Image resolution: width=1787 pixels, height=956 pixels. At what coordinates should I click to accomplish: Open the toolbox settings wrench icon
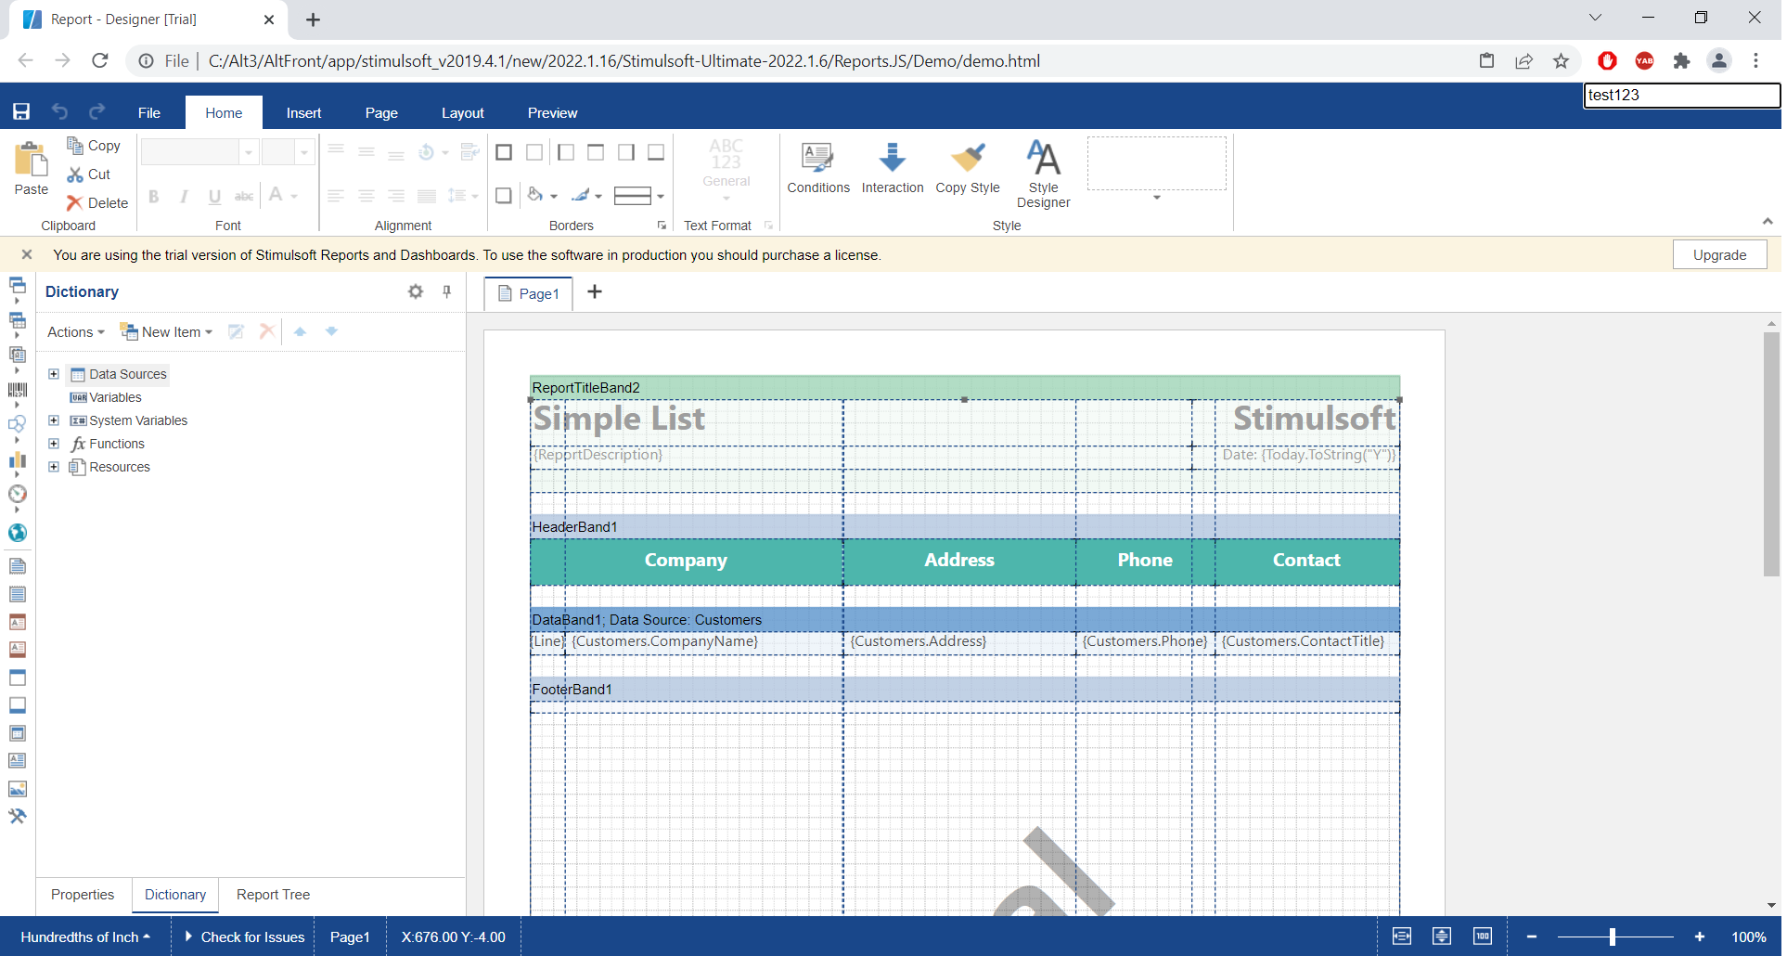pyautogui.click(x=18, y=817)
